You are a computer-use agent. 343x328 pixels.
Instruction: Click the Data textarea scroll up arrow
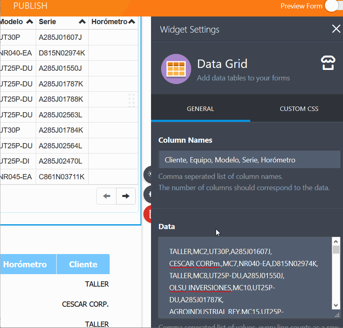[x=336, y=242]
